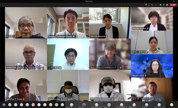Select the MA avatar in bottom strip
Viewport: 178px width, 108px height.
51,105
